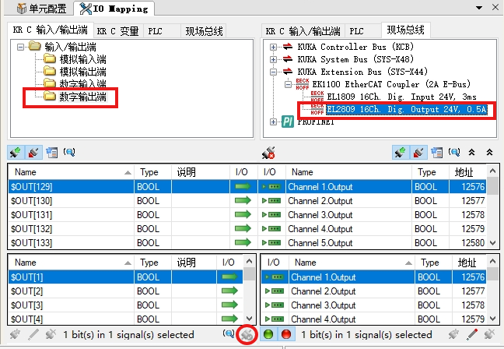This screenshot has height=349, width=504.
Task: Toggle right pane disconnected-signals filter (red plug)
Action: point(418,152)
